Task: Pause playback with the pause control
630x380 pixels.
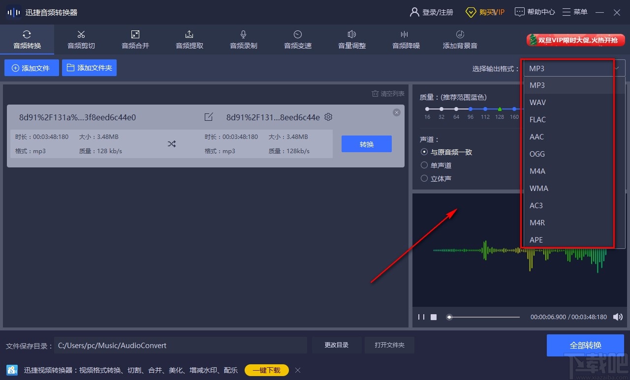Action: point(421,317)
